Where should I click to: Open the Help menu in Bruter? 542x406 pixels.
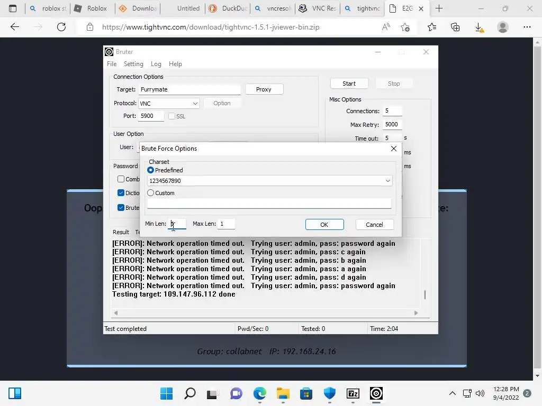point(175,64)
